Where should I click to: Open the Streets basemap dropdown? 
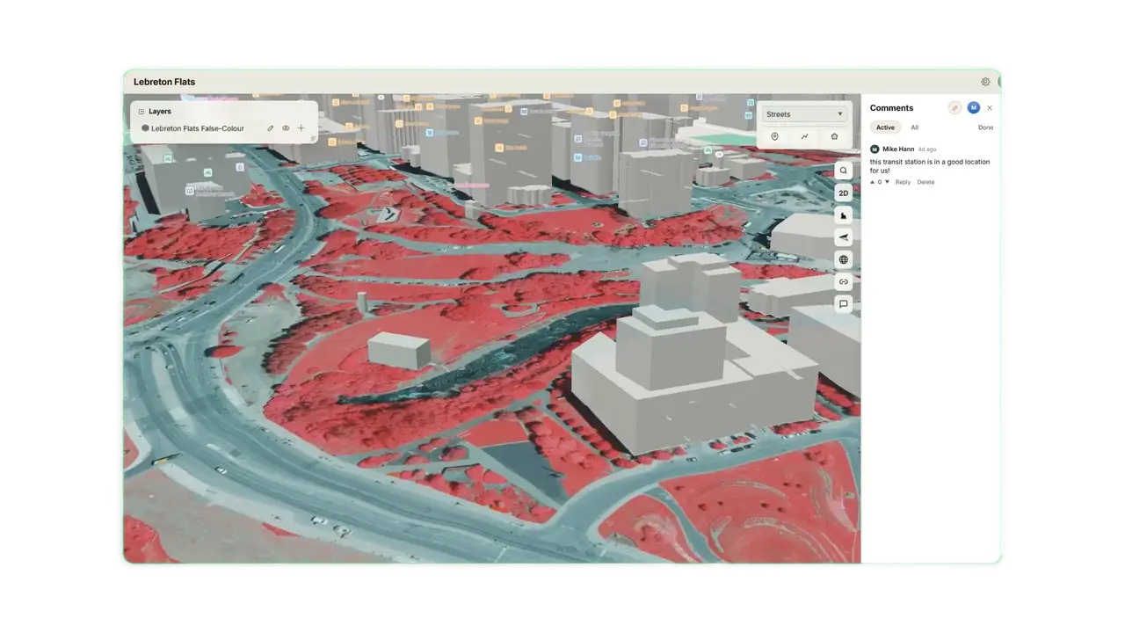804,114
